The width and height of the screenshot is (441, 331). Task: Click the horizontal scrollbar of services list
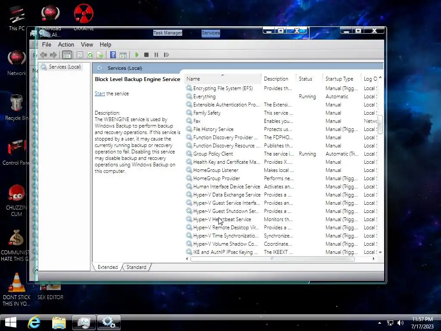[x=272, y=259]
